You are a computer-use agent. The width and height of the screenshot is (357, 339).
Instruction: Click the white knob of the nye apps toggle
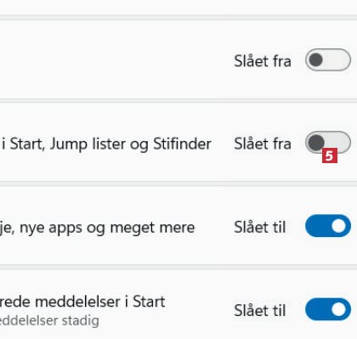[x=338, y=226]
